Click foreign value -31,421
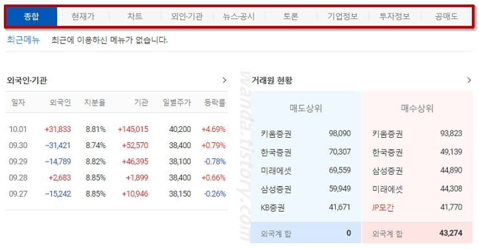Screen dimensions: 479x249 tap(58, 146)
